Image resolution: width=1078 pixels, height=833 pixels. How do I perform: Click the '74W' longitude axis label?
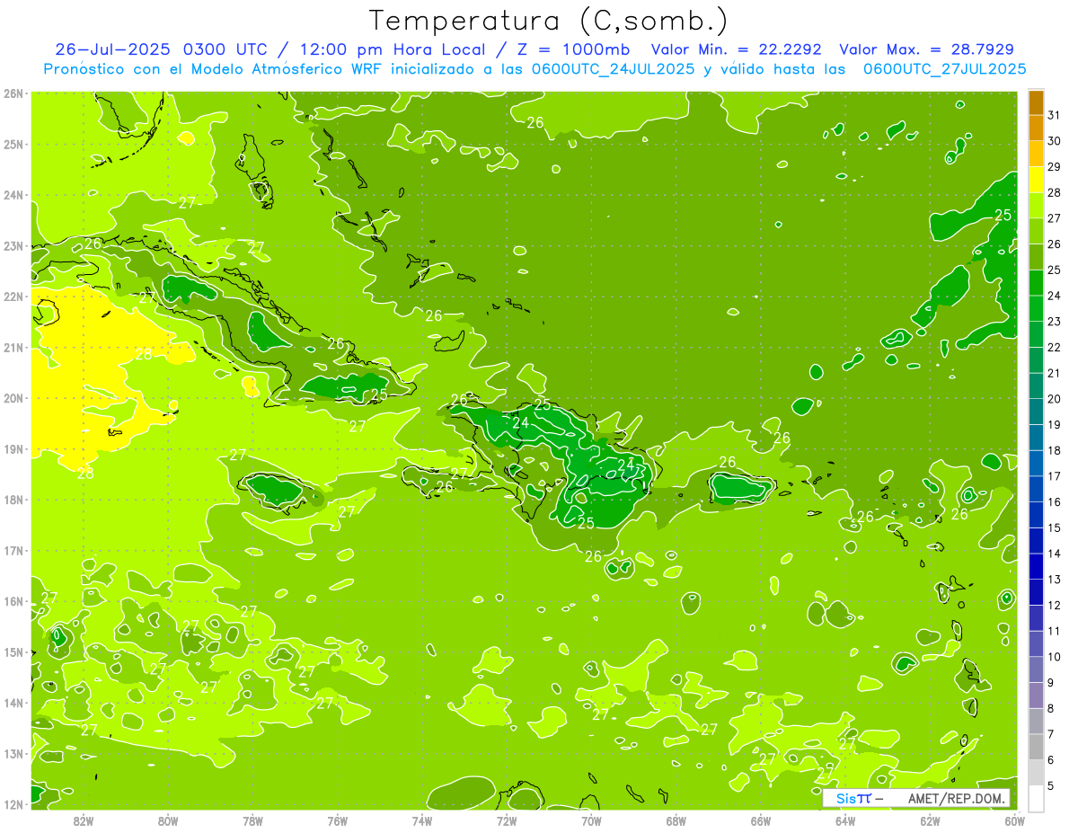(x=421, y=820)
